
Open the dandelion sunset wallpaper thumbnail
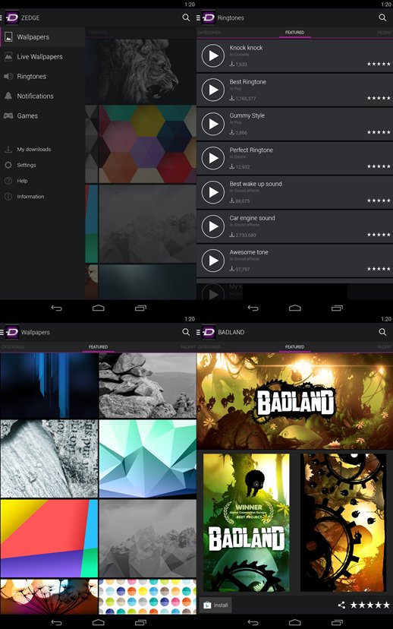tap(49, 596)
